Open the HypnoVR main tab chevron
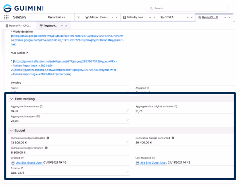This screenshot has width=238, height=186. (225, 17)
